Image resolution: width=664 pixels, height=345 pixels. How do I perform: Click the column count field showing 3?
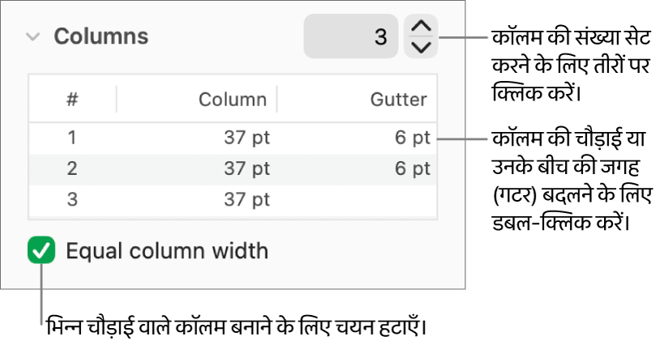point(350,36)
